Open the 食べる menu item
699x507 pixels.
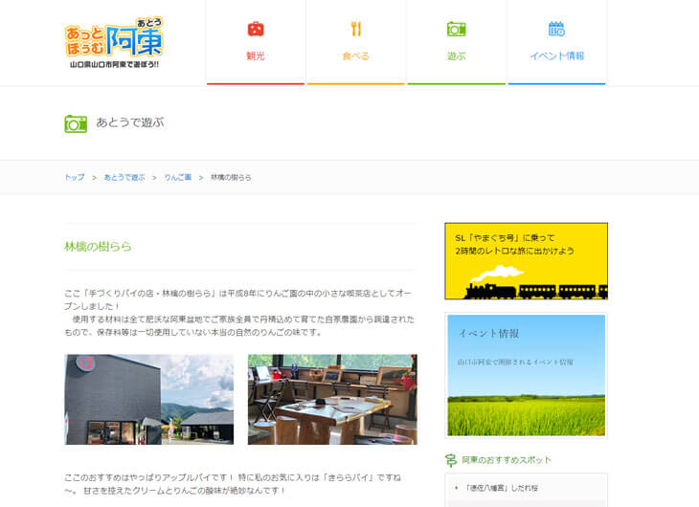coord(356,42)
